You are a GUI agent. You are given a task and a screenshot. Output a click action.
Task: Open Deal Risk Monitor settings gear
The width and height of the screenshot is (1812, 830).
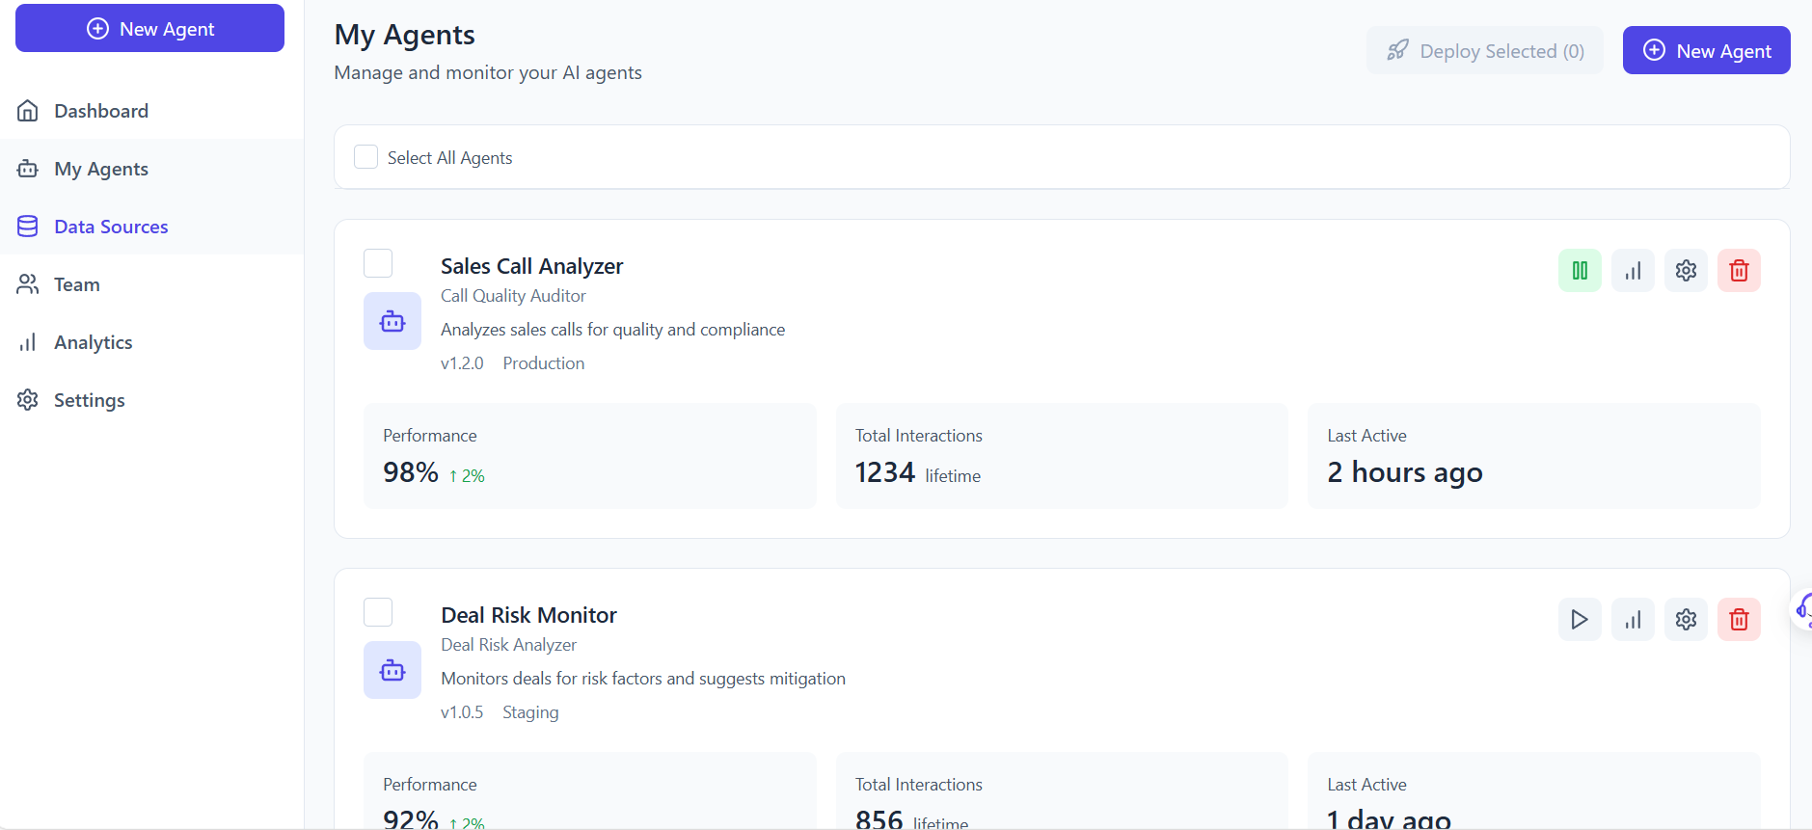(1685, 620)
